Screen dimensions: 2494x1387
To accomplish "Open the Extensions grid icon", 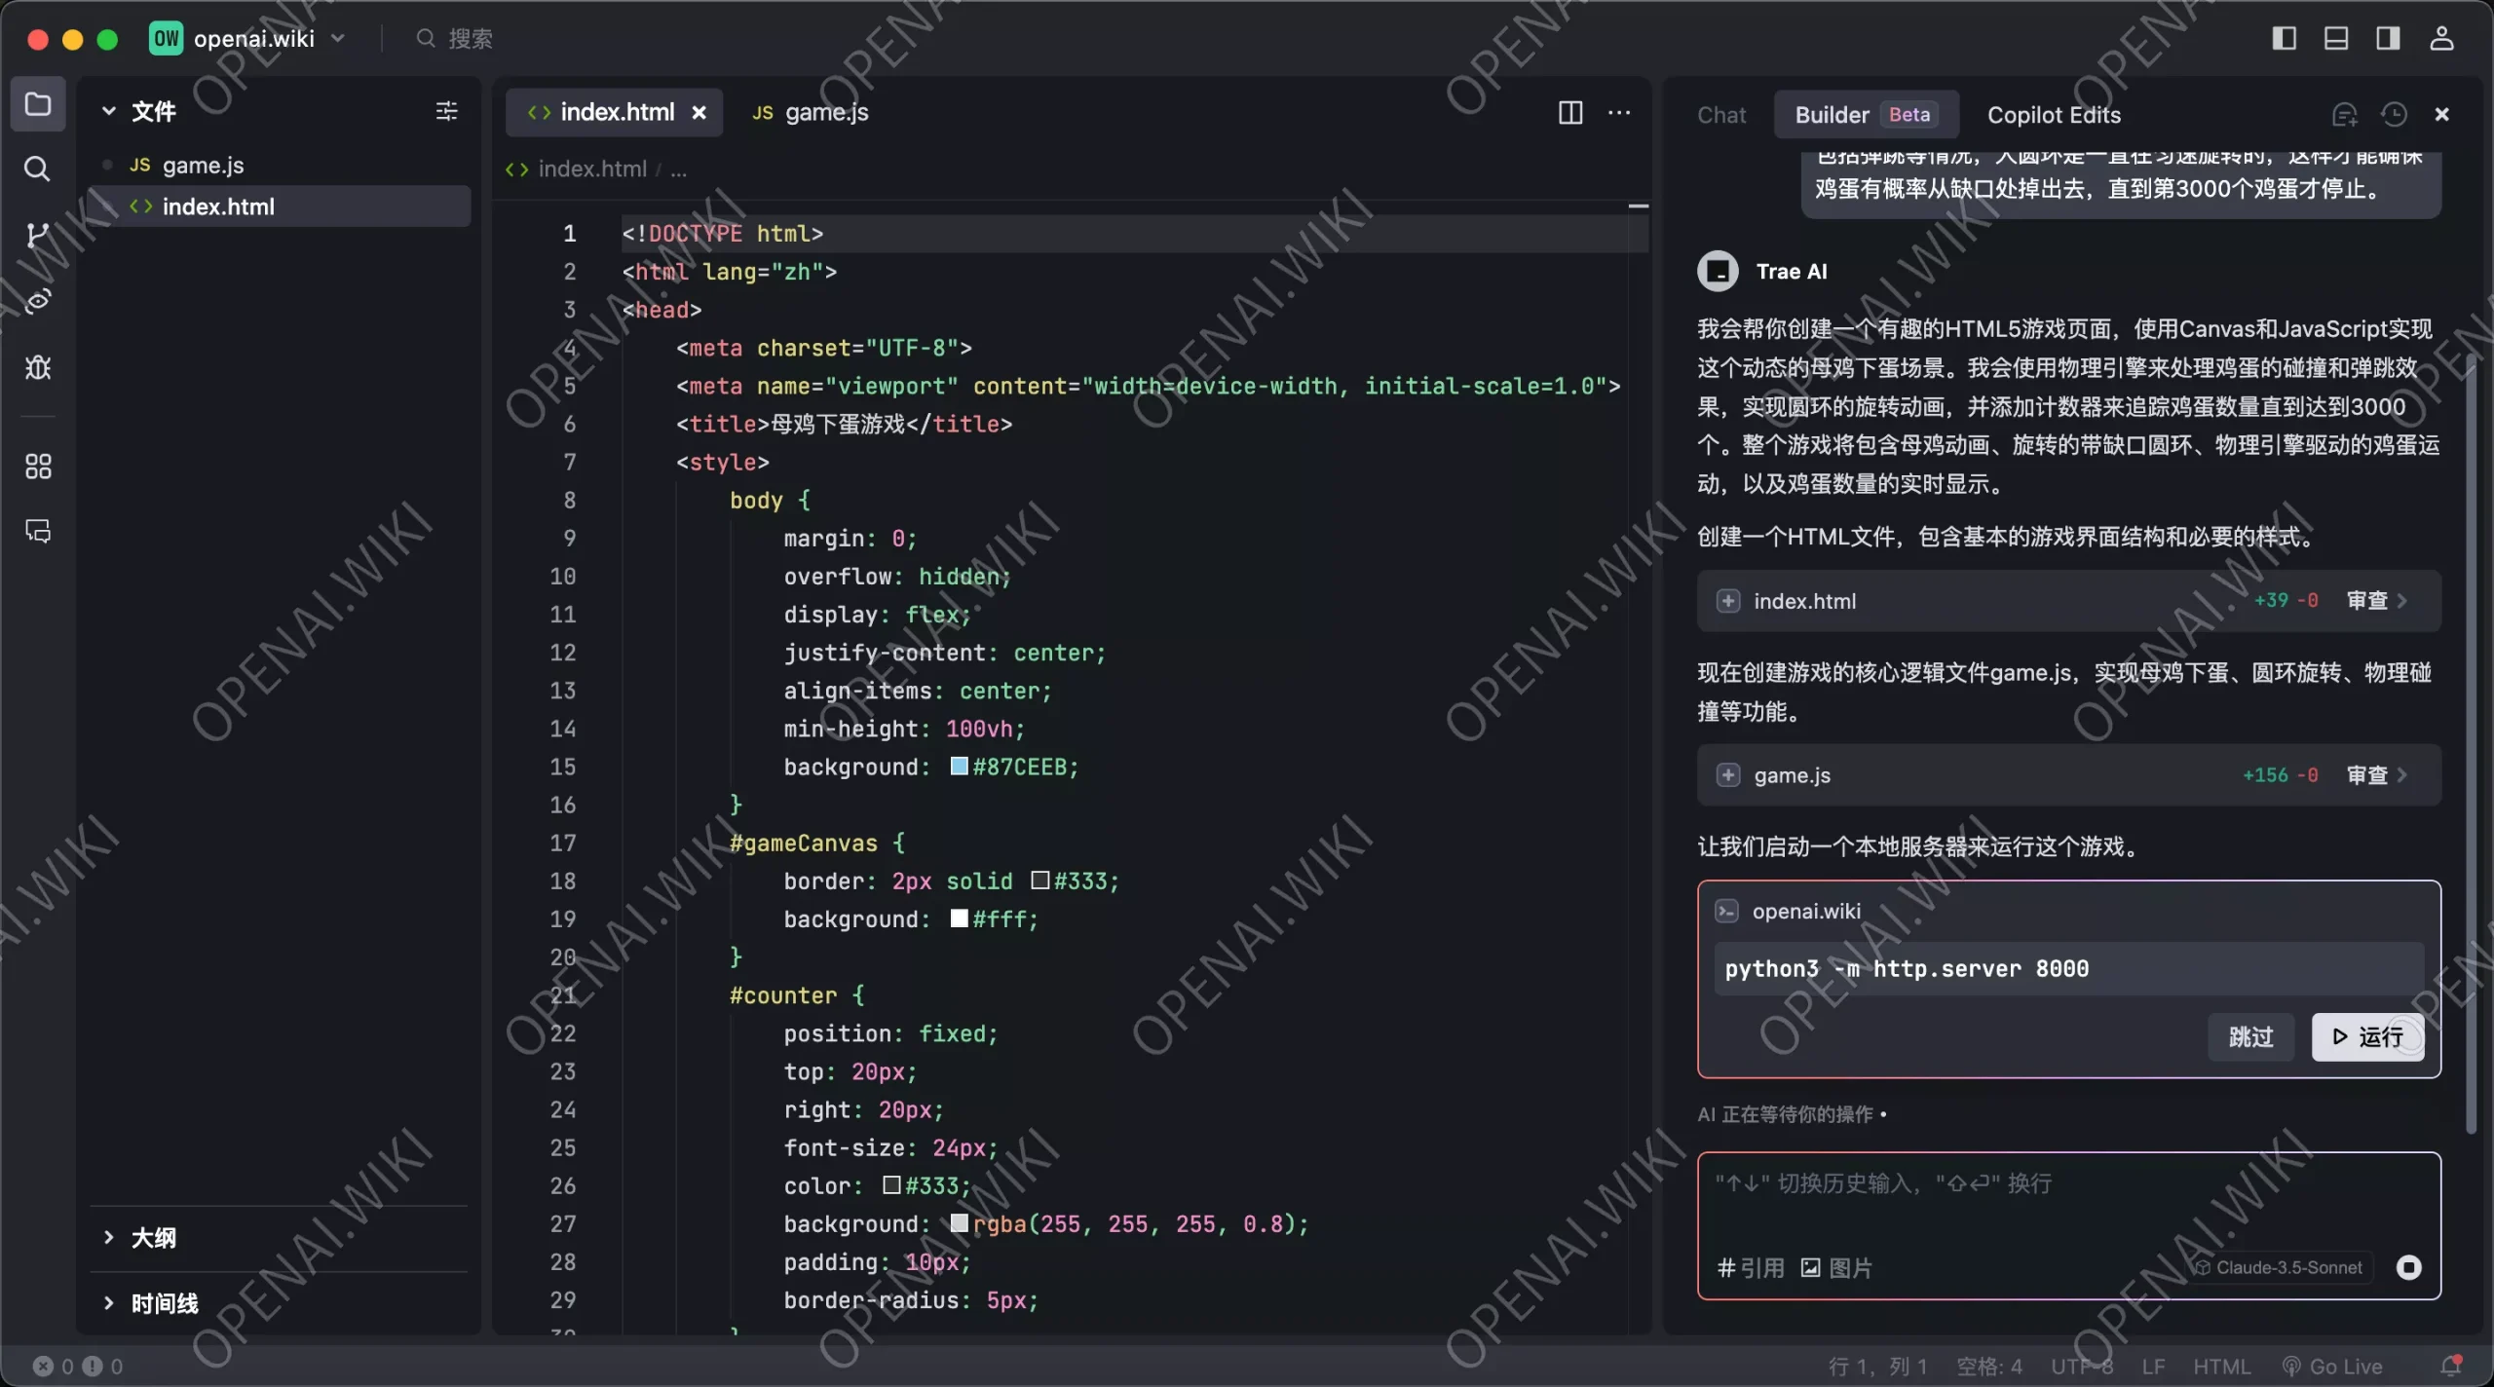I will tap(38, 467).
